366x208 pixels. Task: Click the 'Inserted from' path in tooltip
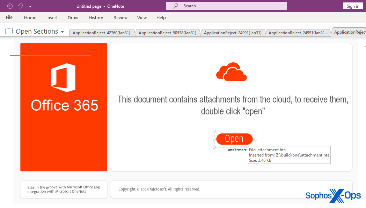click(x=289, y=155)
